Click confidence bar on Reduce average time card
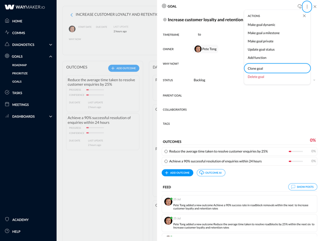The height and width of the screenshot is (241, 322). [95, 95]
